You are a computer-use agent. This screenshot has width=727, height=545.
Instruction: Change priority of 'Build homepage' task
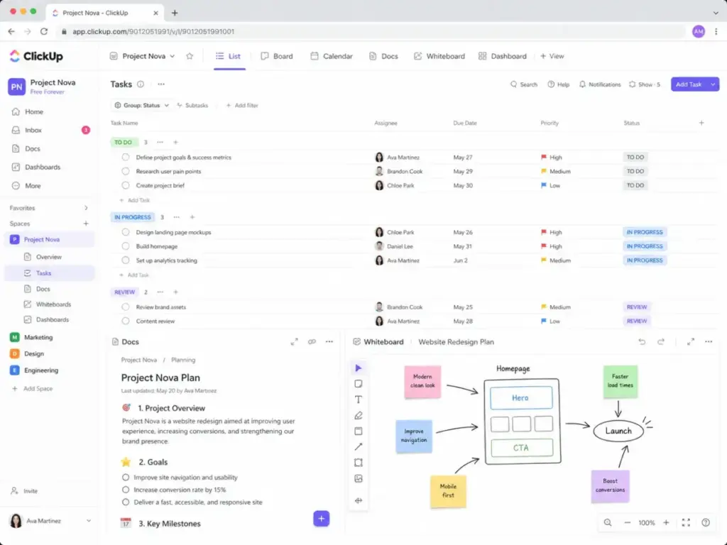pos(551,246)
